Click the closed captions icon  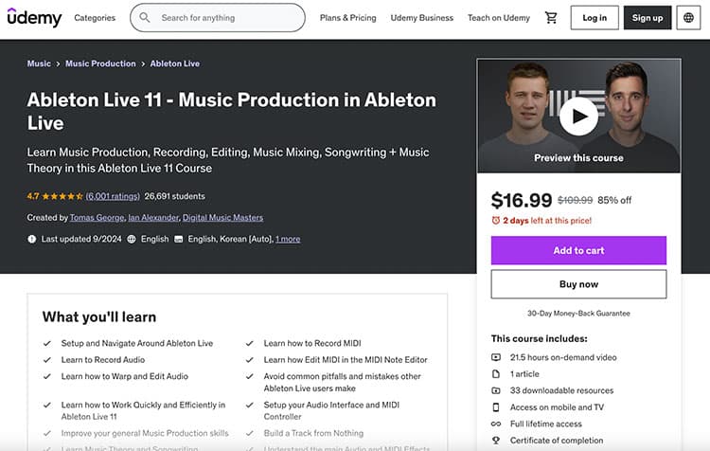point(179,239)
